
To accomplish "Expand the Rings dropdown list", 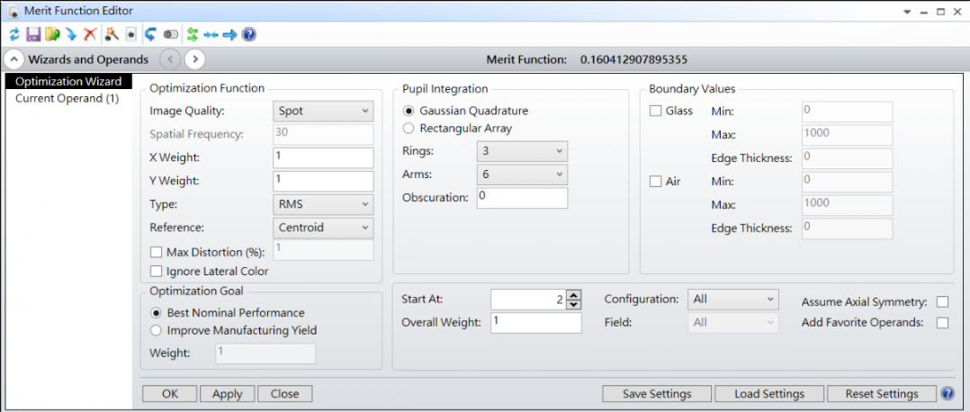I will click(x=522, y=151).
